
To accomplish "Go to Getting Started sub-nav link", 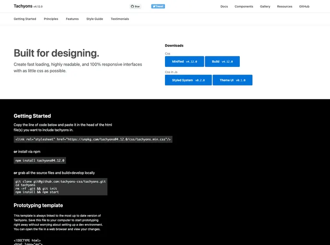I will (x=25, y=19).
